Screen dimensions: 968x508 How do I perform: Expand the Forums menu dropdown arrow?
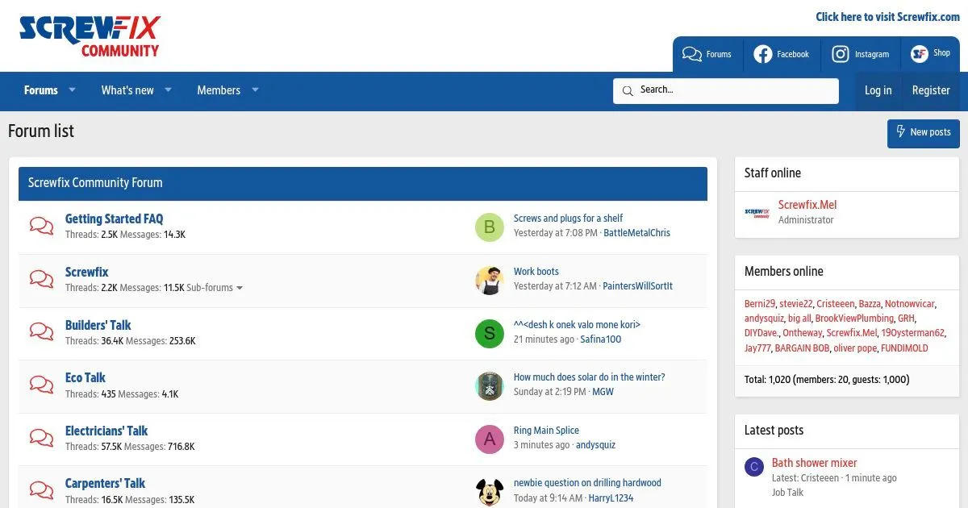point(72,90)
